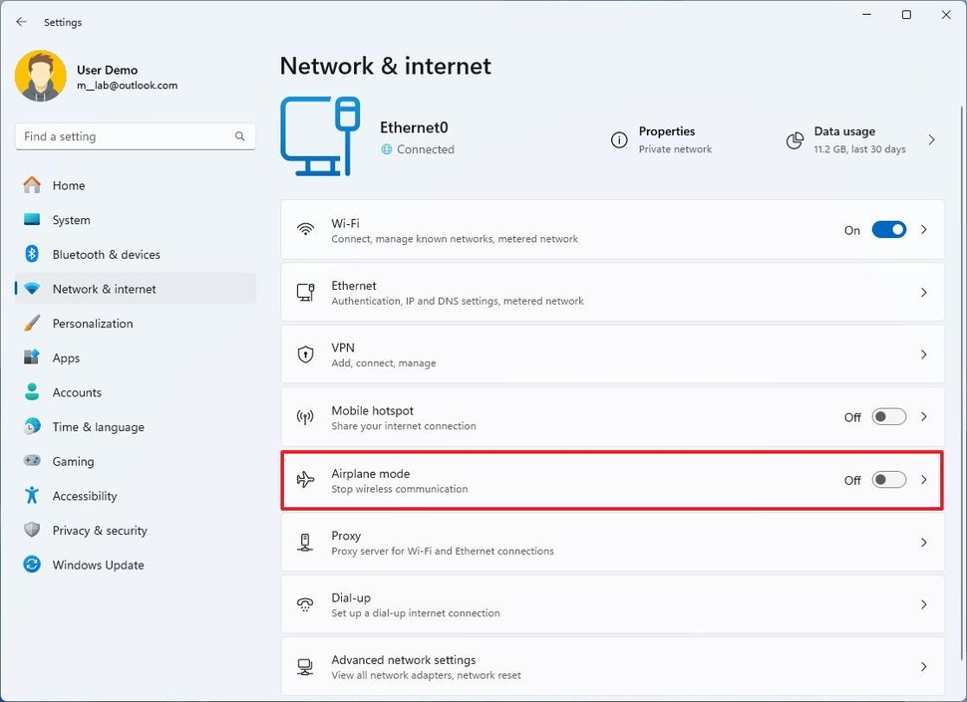967x702 pixels.
Task: Open the Windows Update section
Action: tap(97, 565)
